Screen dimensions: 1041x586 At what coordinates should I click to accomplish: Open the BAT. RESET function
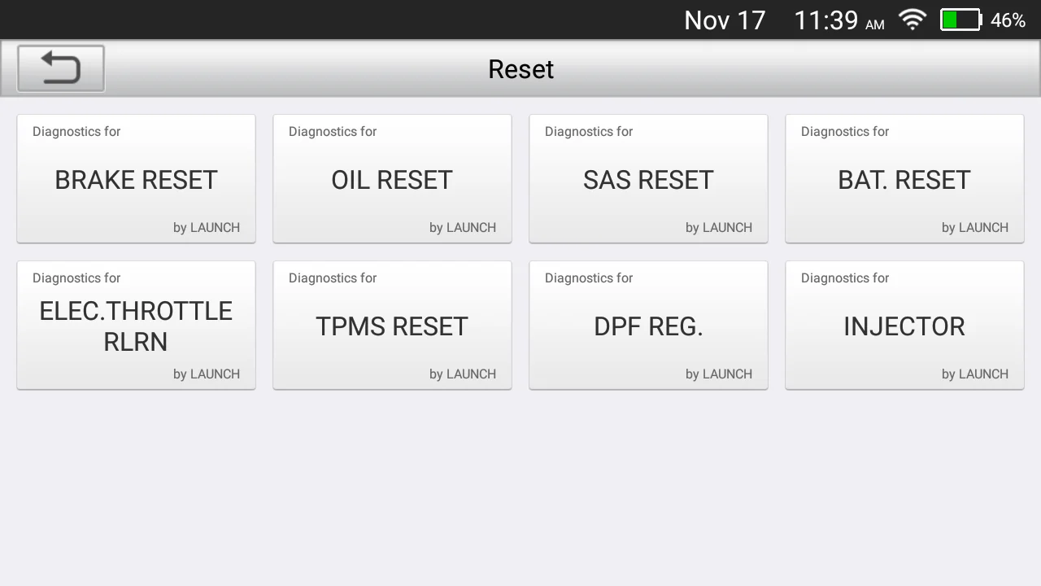(x=904, y=178)
